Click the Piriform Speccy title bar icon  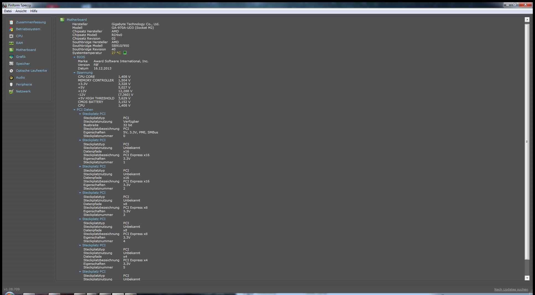click(x=4, y=5)
